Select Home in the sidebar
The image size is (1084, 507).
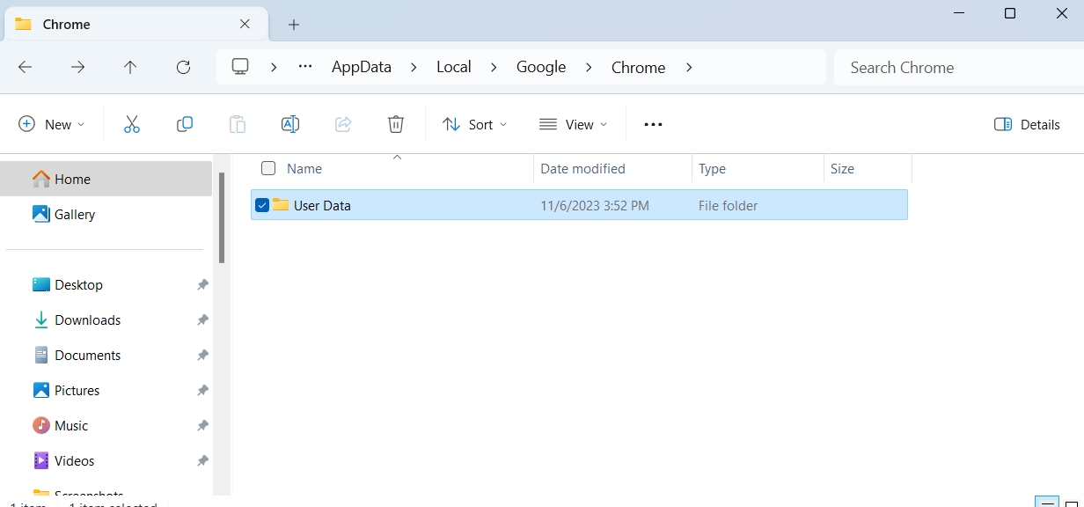[x=70, y=179]
